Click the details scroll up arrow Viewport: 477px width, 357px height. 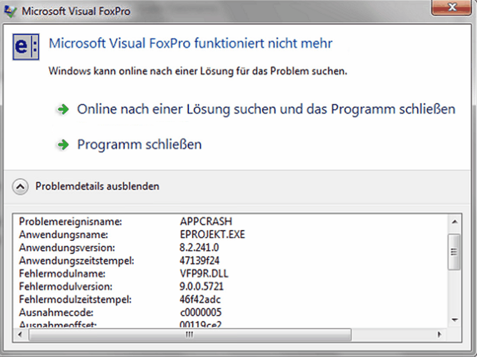tap(454, 222)
